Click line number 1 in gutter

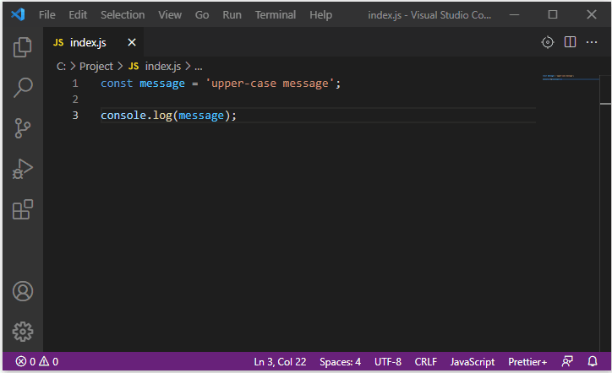pos(75,84)
